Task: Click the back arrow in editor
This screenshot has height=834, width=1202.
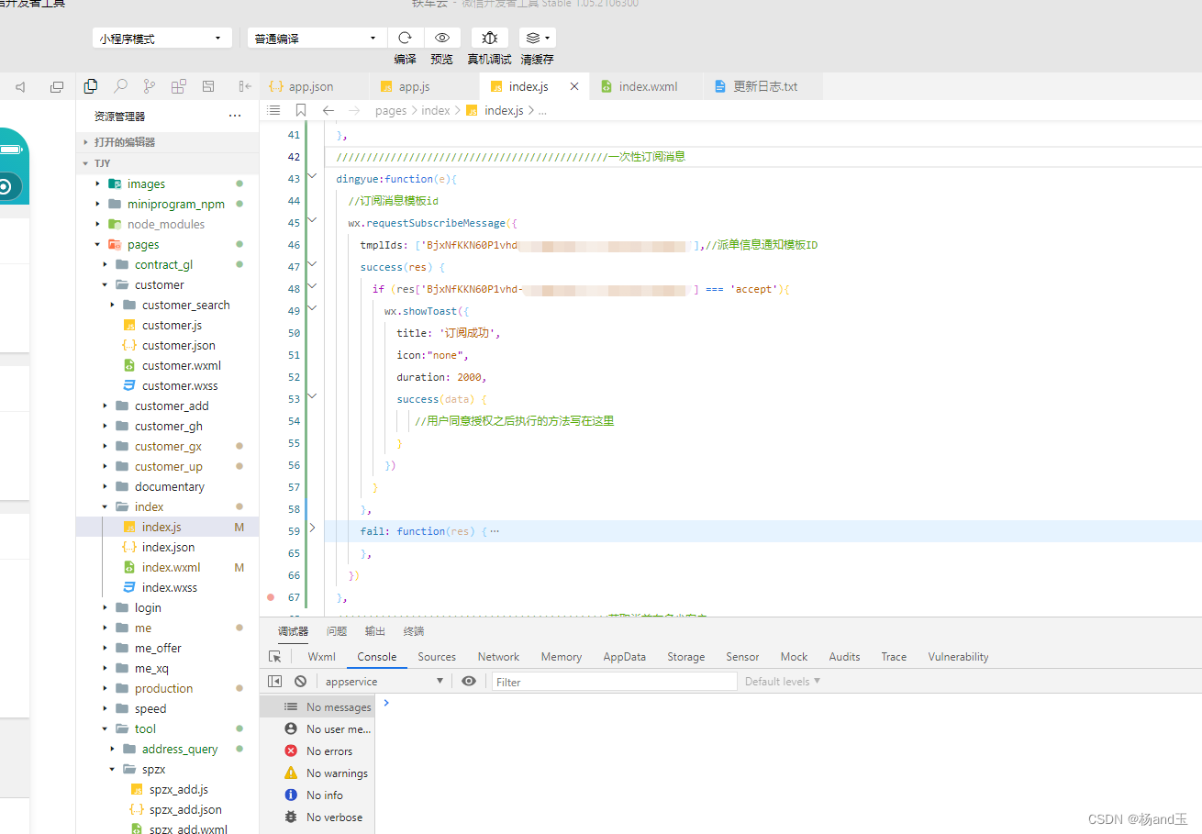Action: point(328,110)
